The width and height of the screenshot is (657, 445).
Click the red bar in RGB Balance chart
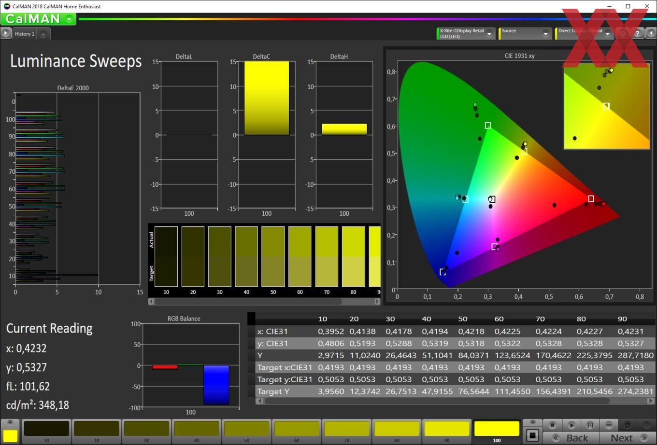(165, 367)
